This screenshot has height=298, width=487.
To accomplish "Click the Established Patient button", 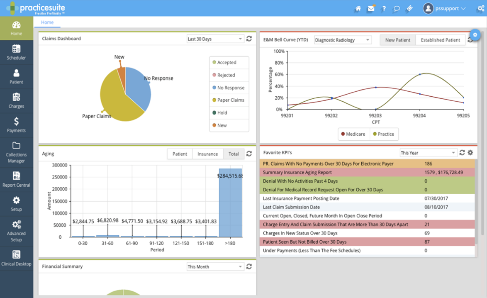I will (x=441, y=40).
